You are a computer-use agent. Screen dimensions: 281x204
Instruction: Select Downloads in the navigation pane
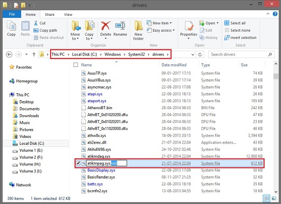29,116
